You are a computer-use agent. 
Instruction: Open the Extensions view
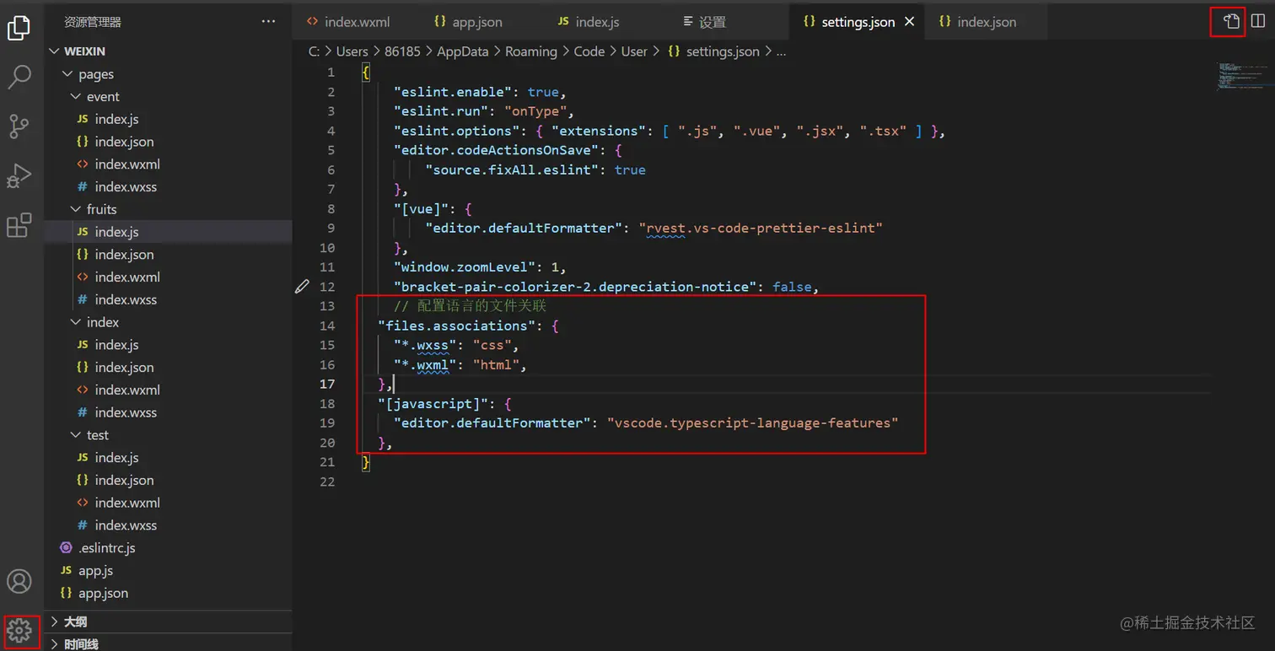coord(19,225)
